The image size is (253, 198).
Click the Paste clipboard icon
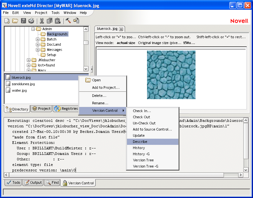click(x=58, y=21)
